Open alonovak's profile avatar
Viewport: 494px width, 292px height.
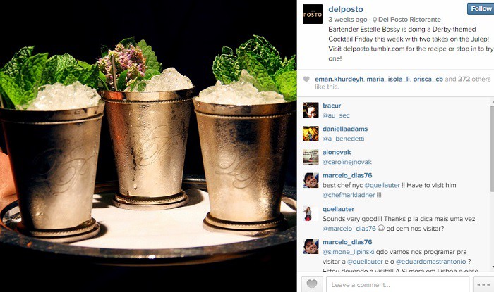click(x=311, y=157)
